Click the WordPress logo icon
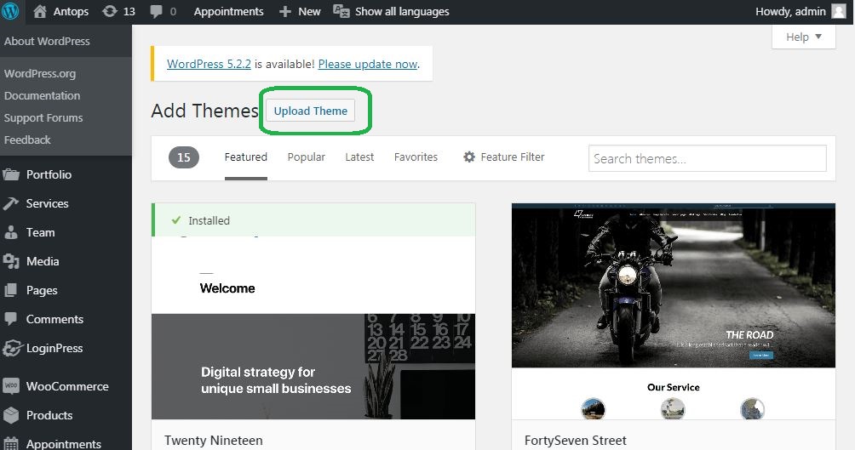The image size is (855, 450). coord(10,11)
